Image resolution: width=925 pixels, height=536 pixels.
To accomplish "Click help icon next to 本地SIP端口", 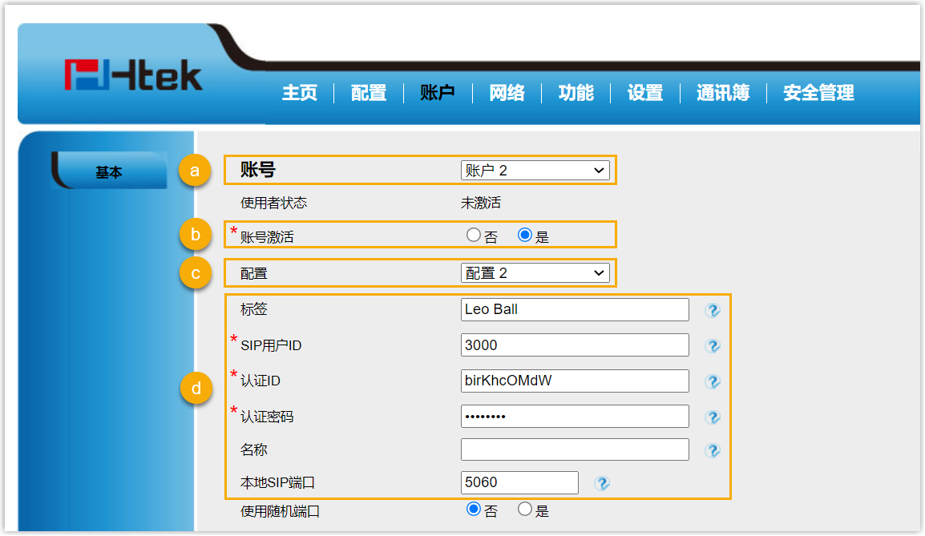I will tap(603, 483).
